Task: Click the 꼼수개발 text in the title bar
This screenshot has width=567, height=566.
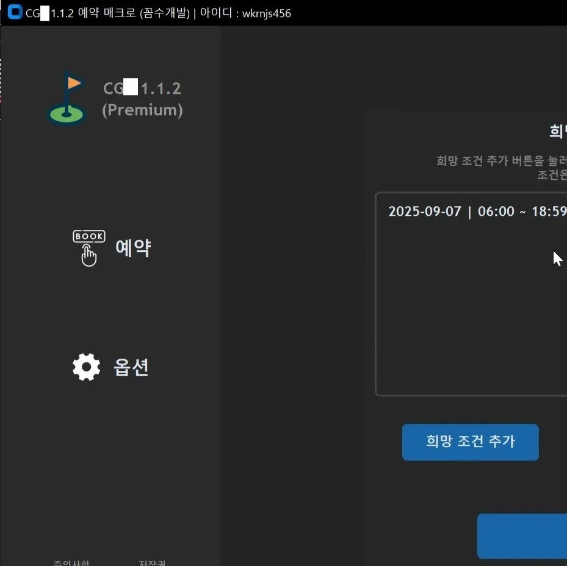Action: click(x=165, y=13)
